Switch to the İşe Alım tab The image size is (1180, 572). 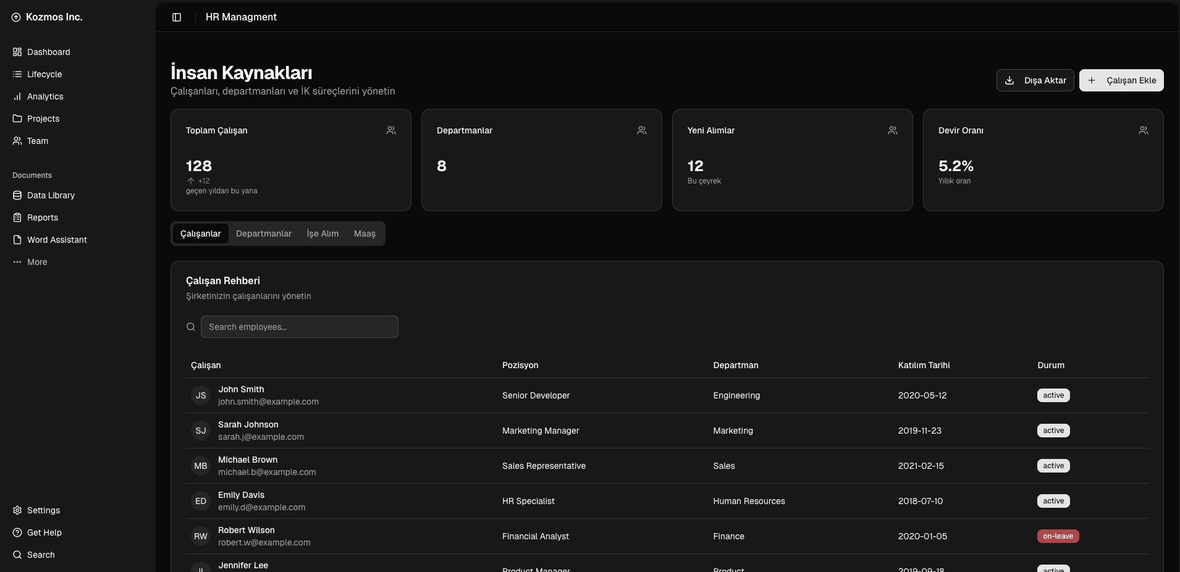pos(322,233)
